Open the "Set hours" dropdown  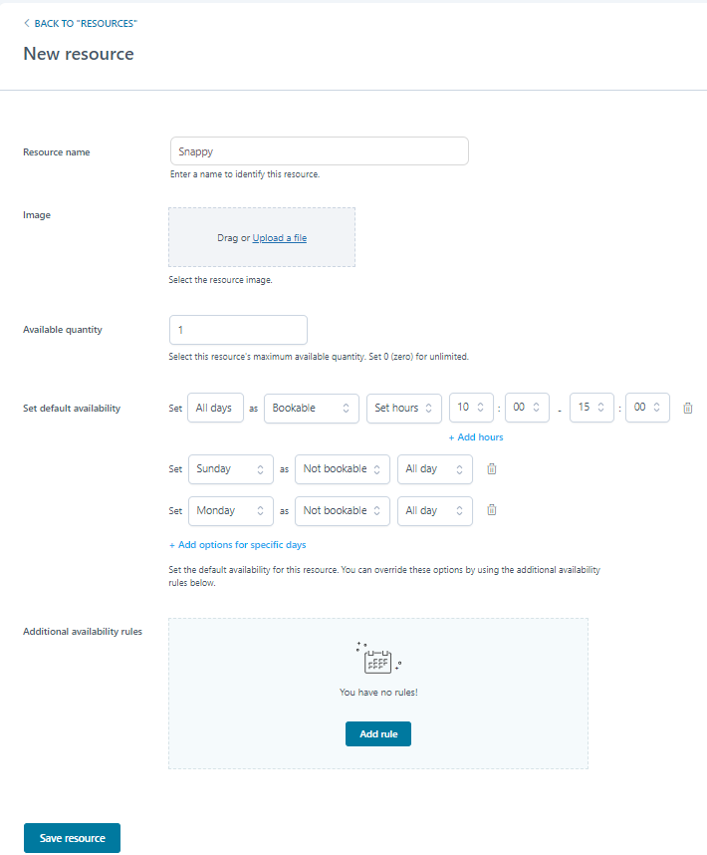(x=403, y=408)
